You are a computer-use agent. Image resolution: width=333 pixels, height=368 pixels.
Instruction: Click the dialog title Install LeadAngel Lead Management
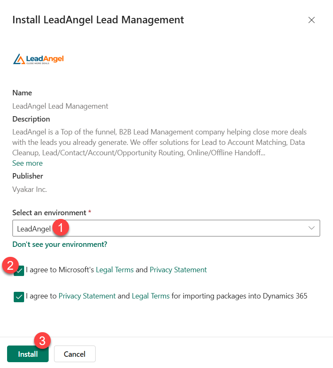click(98, 20)
